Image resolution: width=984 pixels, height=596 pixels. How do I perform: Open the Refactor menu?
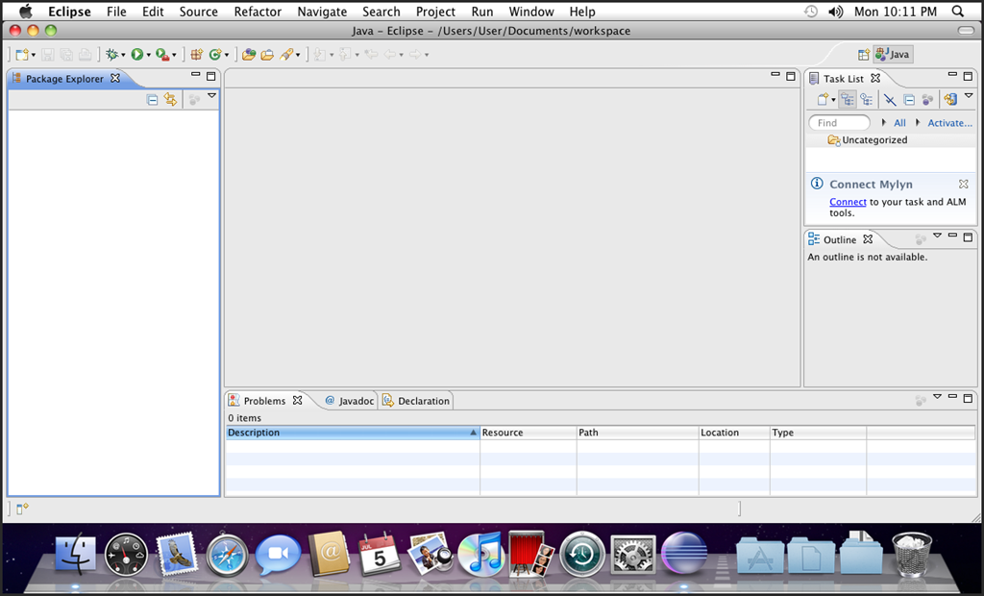tap(258, 12)
